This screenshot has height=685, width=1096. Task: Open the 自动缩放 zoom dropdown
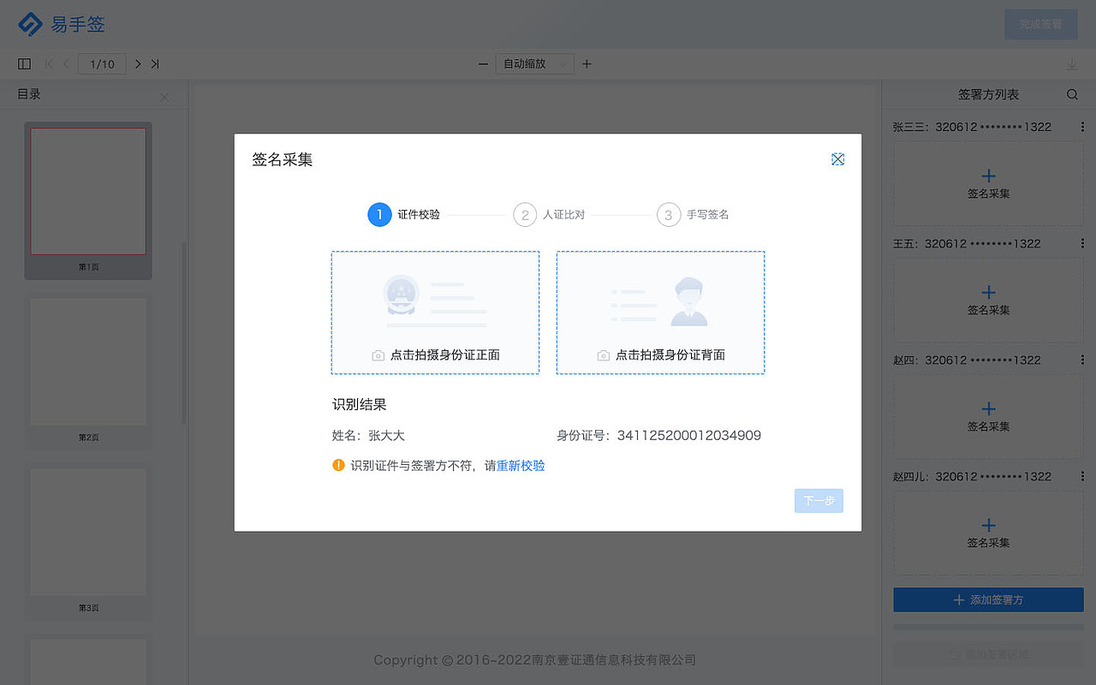point(534,63)
